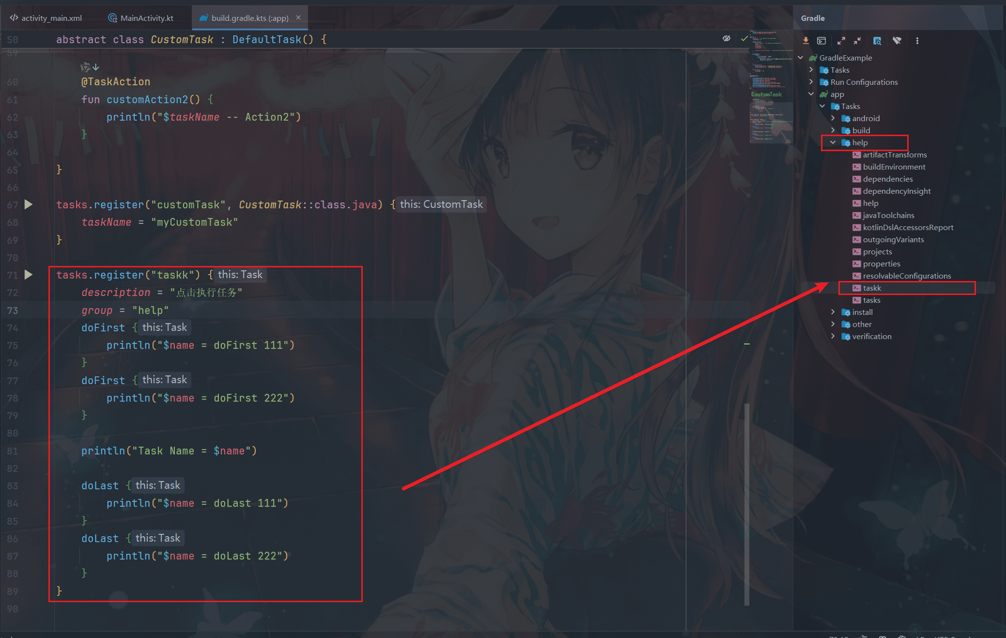Click Download Sources icon in Gradle toolbar
1006x638 pixels.
click(805, 41)
